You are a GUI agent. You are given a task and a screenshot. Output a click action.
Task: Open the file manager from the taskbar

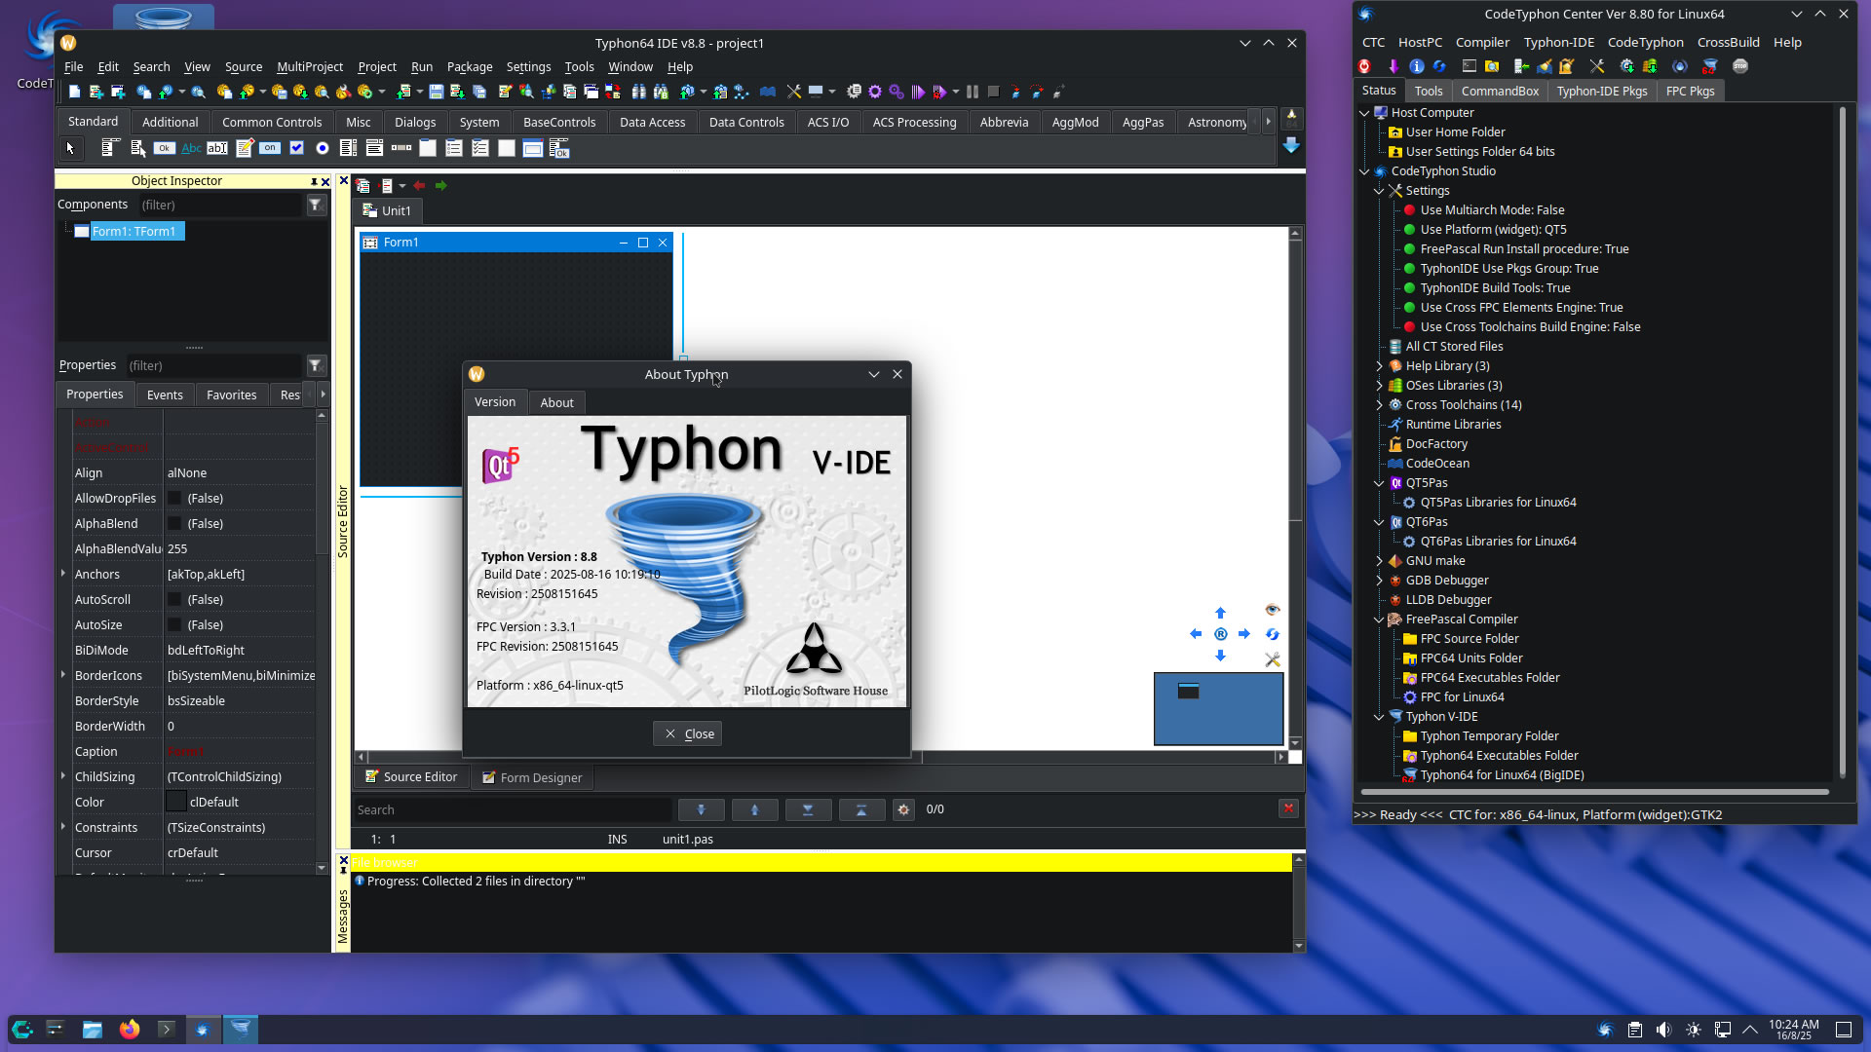pos(93,1029)
